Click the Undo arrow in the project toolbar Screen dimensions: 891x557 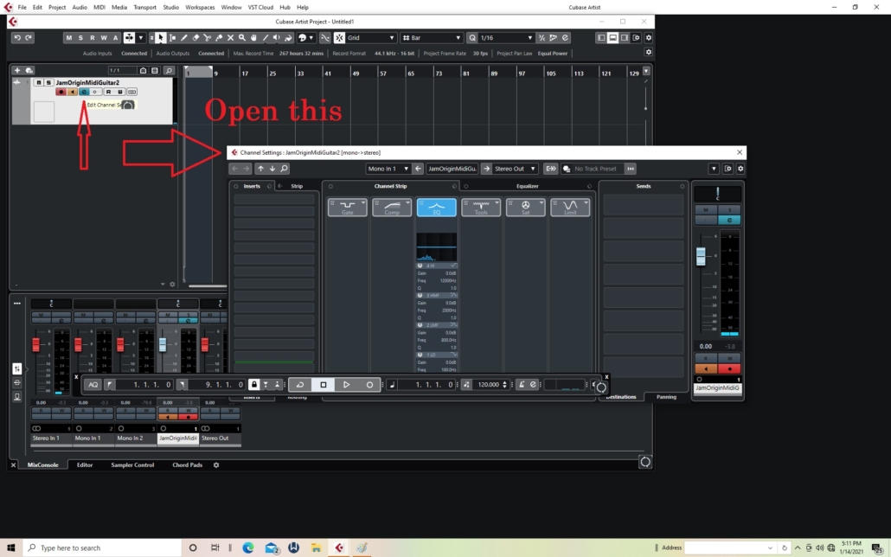tap(17, 37)
